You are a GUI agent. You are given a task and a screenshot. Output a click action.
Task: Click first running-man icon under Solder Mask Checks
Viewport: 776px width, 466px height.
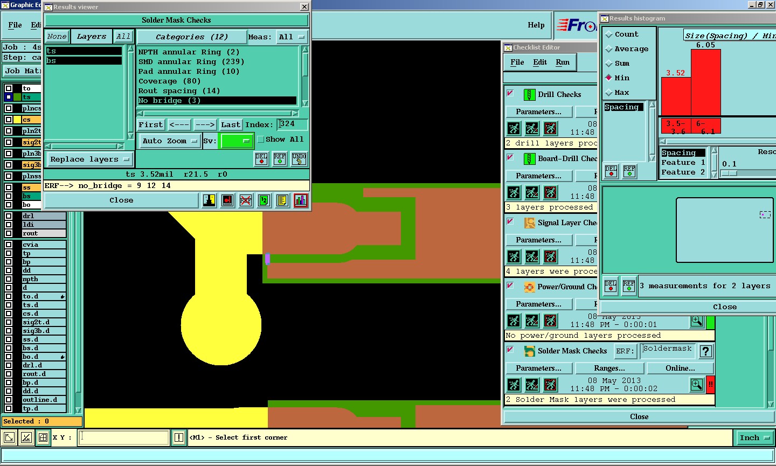click(x=514, y=385)
